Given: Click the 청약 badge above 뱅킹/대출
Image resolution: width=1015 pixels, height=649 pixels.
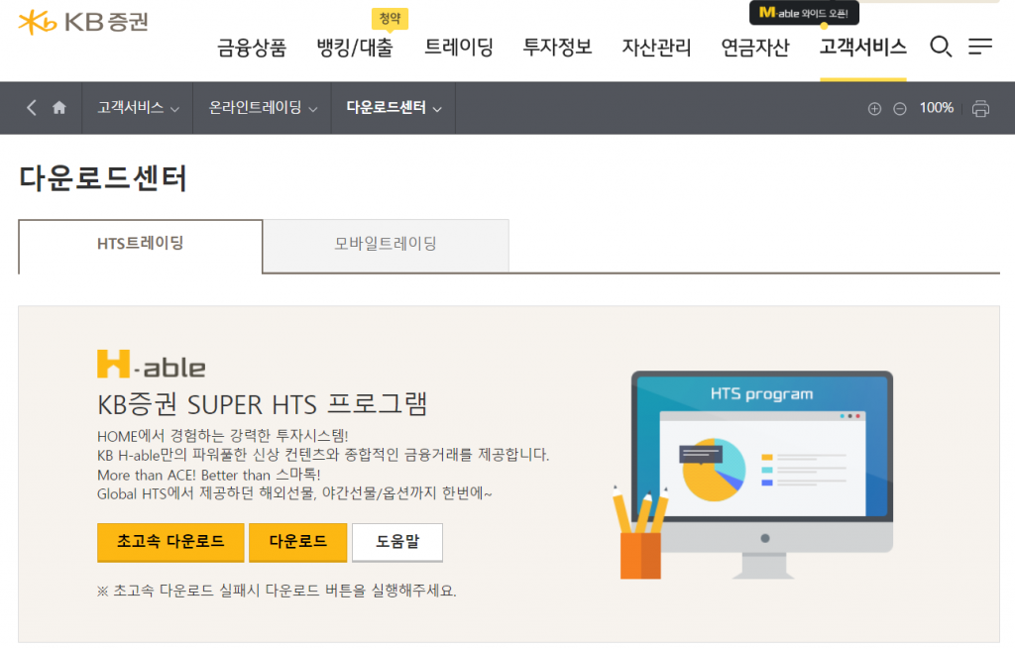Looking at the screenshot, I should [390, 18].
